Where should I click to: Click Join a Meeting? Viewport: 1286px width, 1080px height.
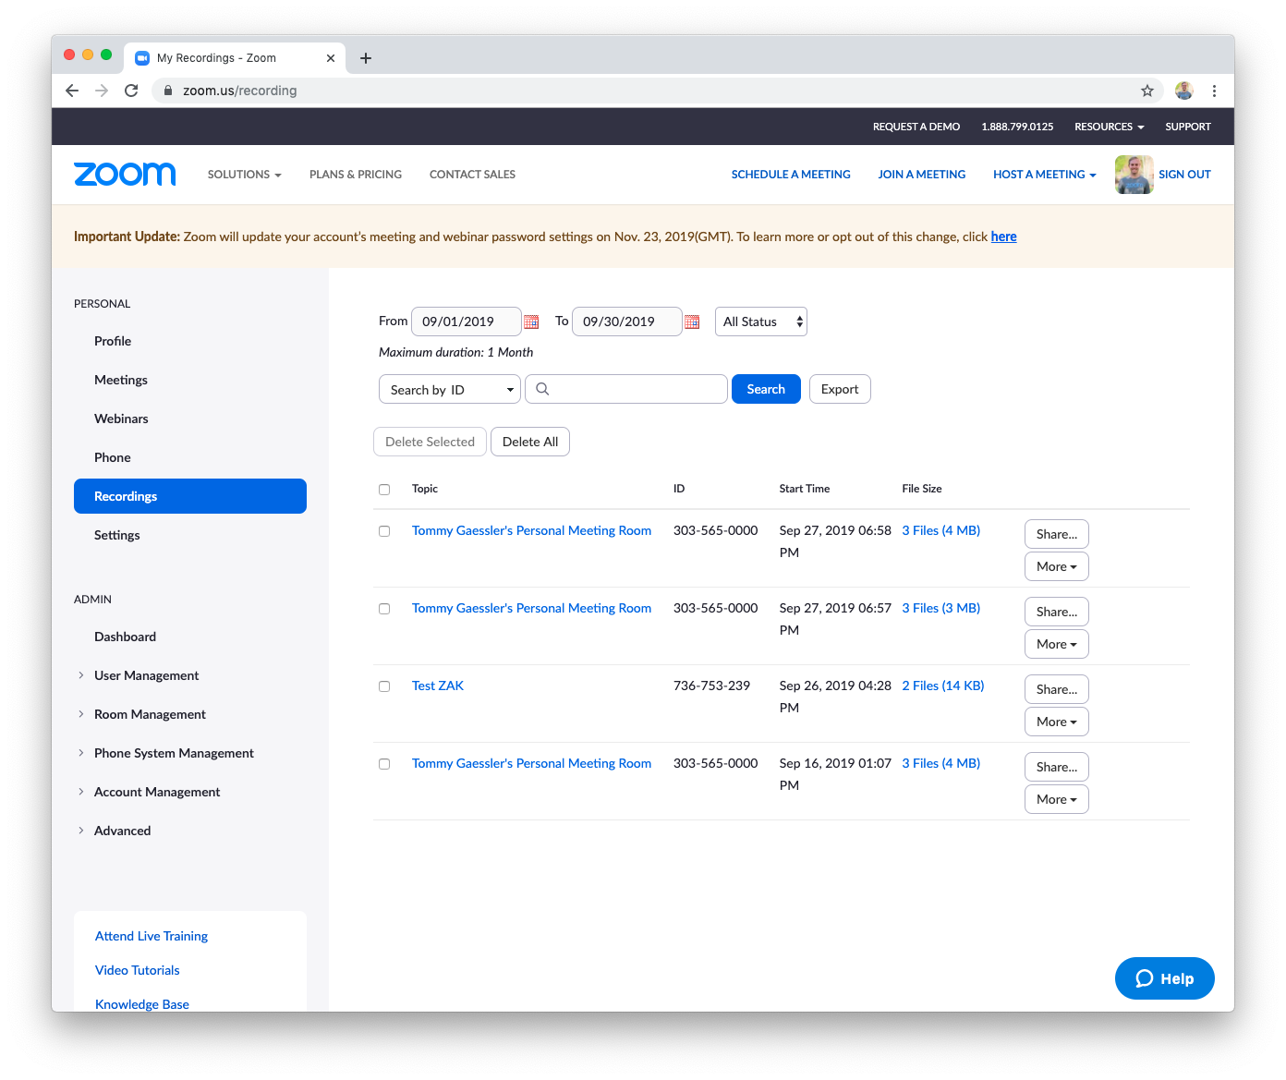click(x=922, y=175)
